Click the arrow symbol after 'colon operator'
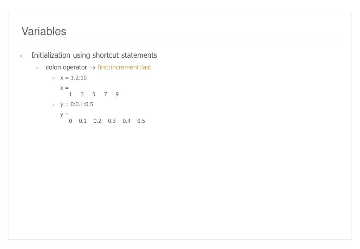360x249 pixels. pyautogui.click(x=92, y=68)
